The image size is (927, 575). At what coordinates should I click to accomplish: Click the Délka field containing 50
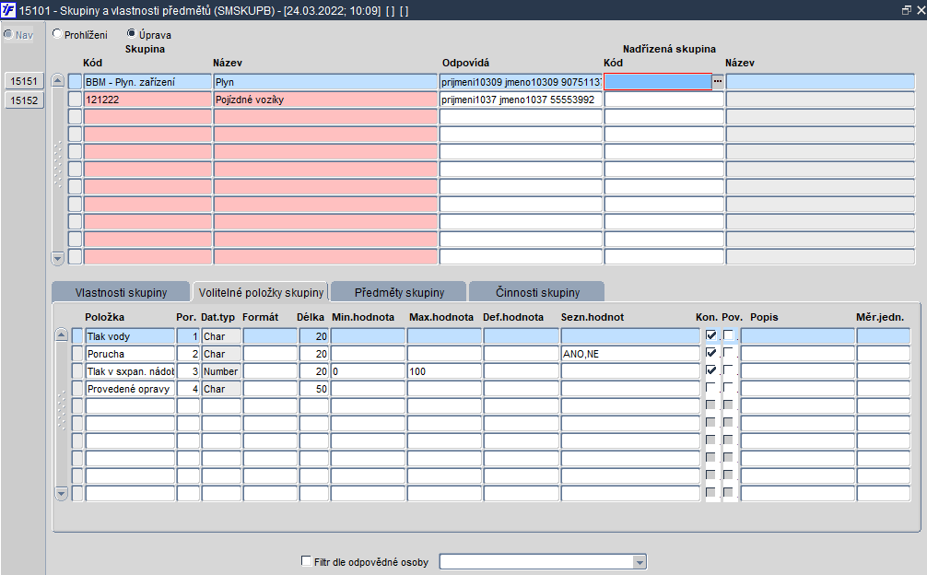point(314,389)
